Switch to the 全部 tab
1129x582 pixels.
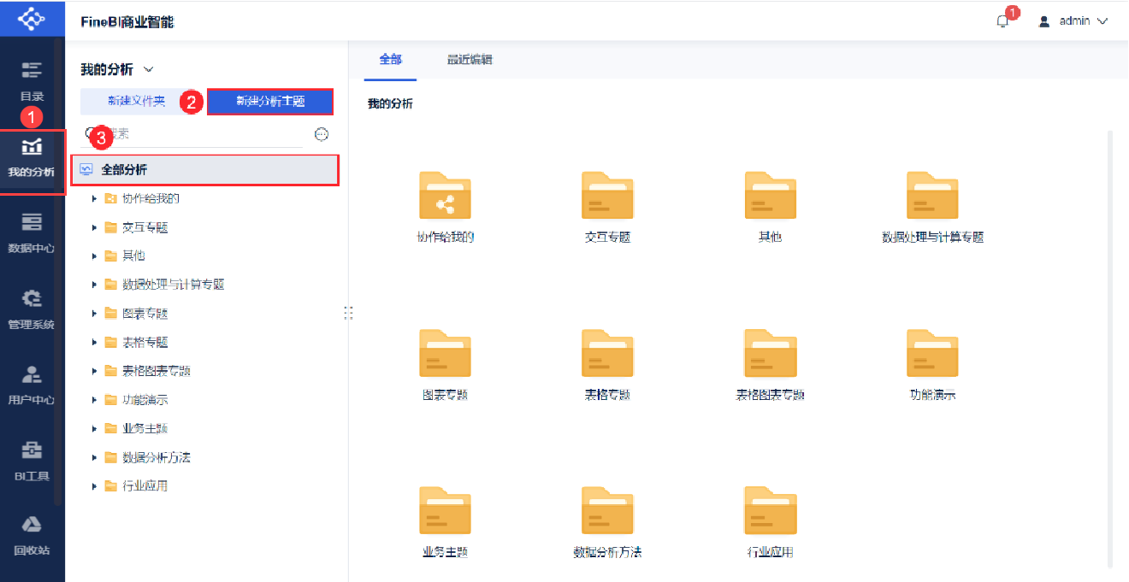point(391,60)
